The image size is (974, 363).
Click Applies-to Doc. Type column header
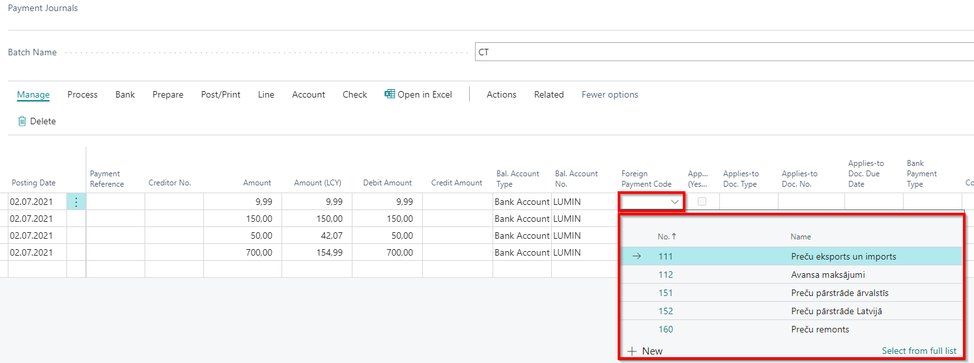(x=741, y=179)
